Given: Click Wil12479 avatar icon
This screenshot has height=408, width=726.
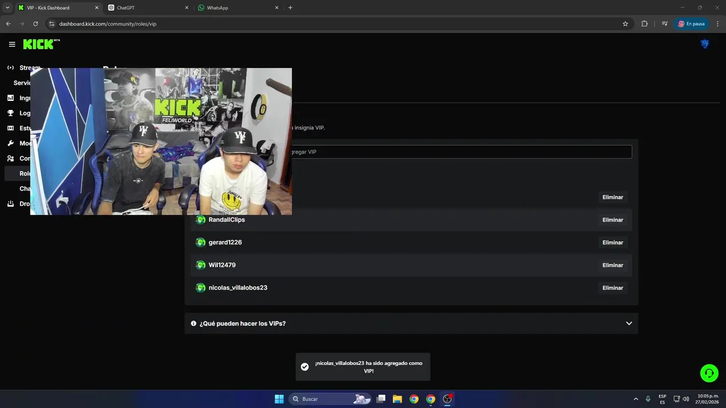Looking at the screenshot, I should click(x=200, y=265).
